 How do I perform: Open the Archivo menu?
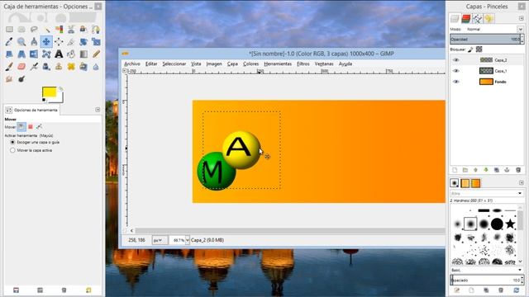click(x=132, y=64)
